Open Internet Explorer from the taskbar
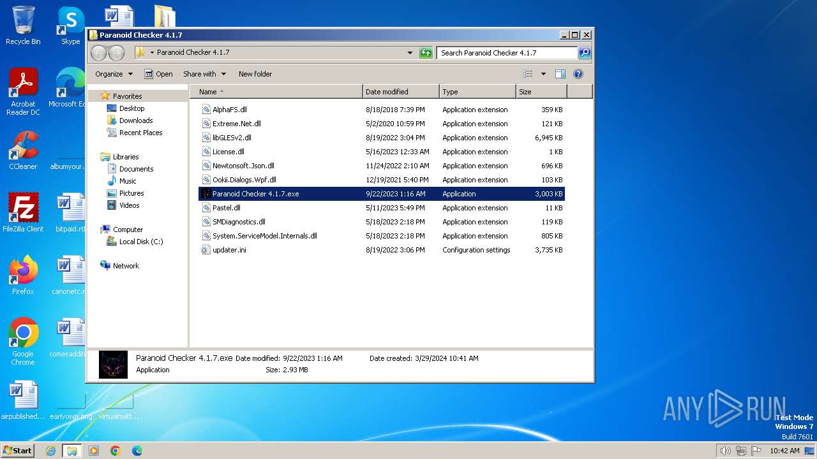Screen dimensions: 817x459 coord(50,451)
